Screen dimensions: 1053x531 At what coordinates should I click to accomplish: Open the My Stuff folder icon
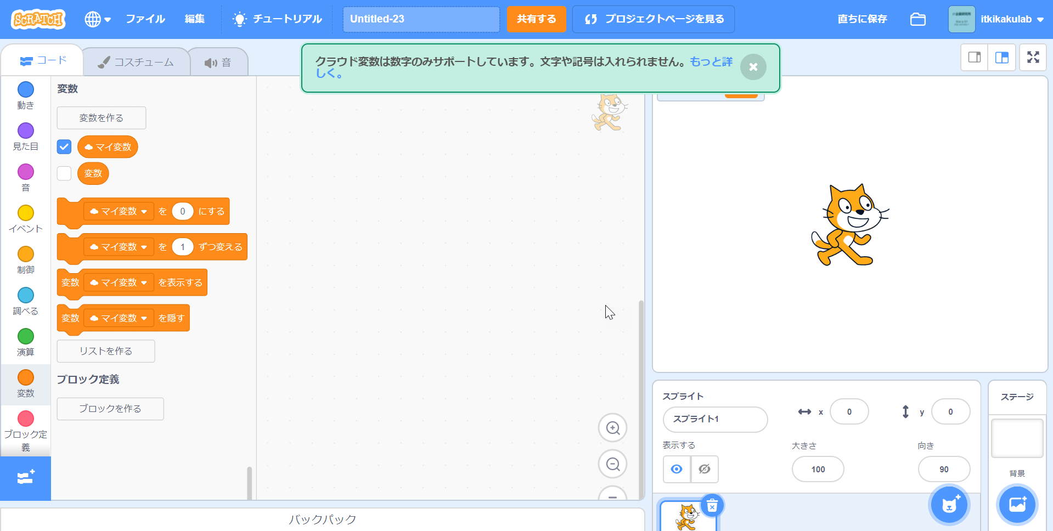(x=917, y=19)
